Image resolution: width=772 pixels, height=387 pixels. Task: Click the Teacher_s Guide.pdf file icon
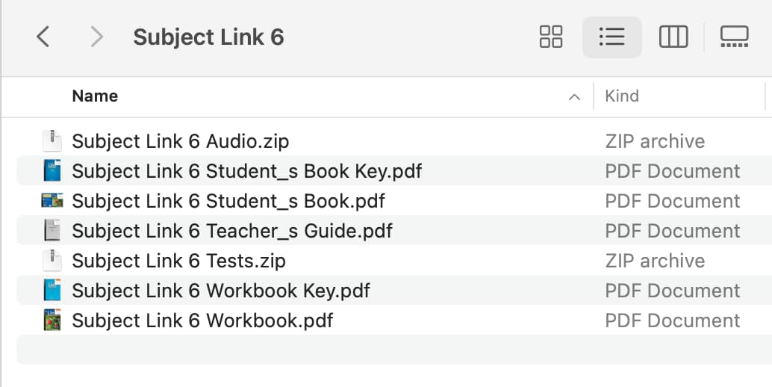(52, 230)
